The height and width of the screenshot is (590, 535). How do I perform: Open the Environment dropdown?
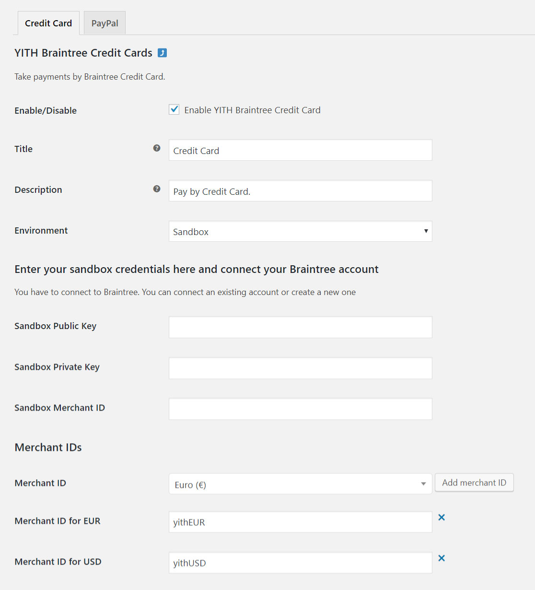(300, 232)
